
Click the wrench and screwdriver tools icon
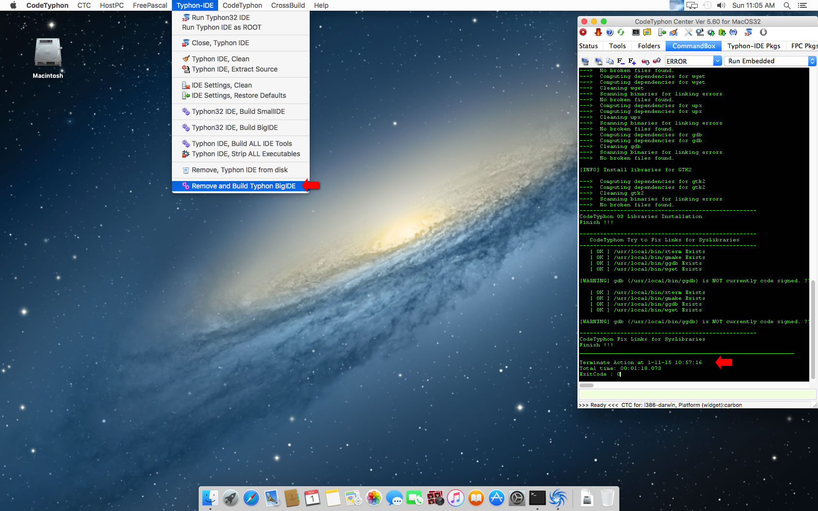[x=688, y=32]
